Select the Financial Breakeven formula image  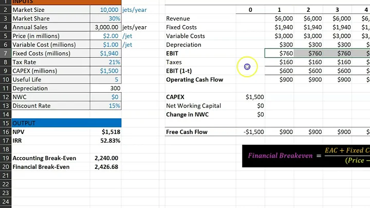coord(306,156)
